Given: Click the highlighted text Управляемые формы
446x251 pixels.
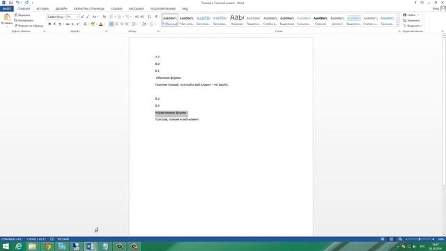Looking at the screenshot, I should pos(171,113).
